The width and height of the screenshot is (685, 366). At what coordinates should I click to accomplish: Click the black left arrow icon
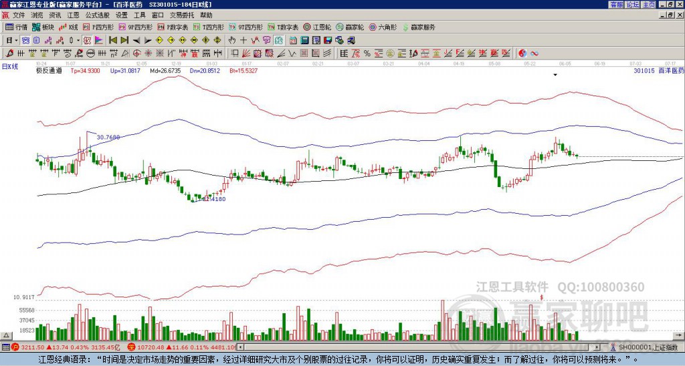[x=136, y=40]
